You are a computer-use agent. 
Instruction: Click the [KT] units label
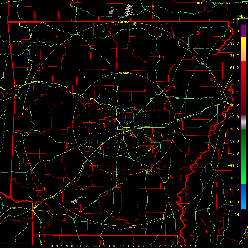point(235,19)
